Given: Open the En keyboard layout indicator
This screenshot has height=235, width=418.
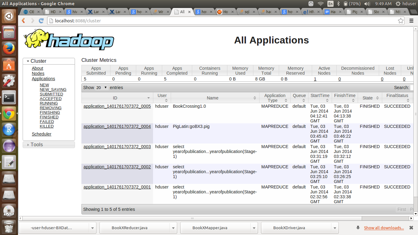Looking at the screenshot, I should pyautogui.click(x=330, y=4).
